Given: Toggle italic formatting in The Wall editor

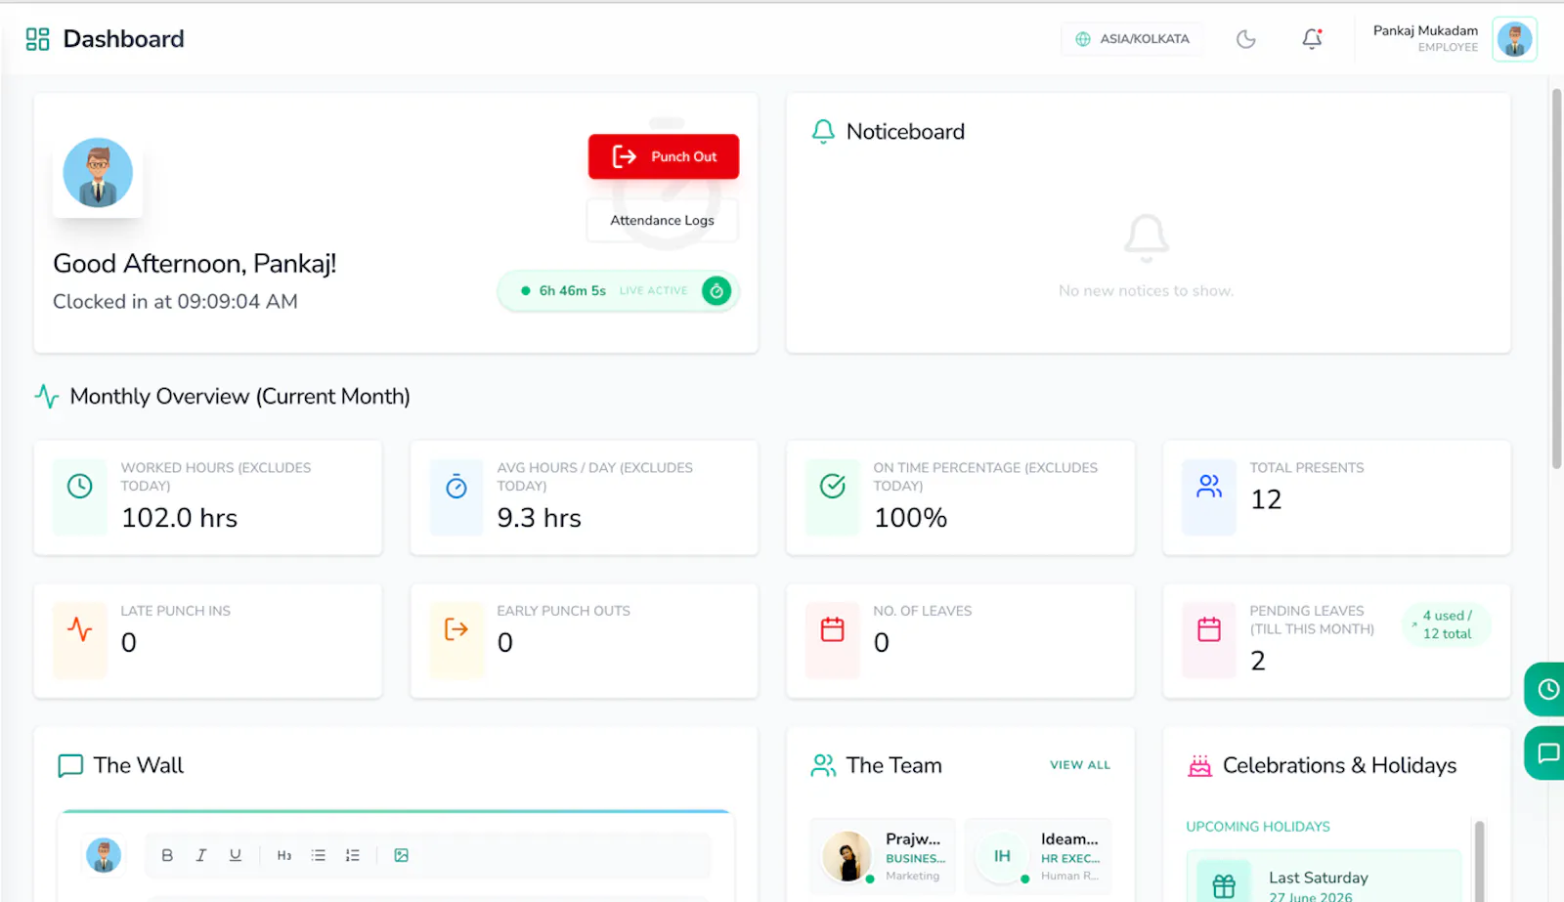Looking at the screenshot, I should (x=201, y=855).
